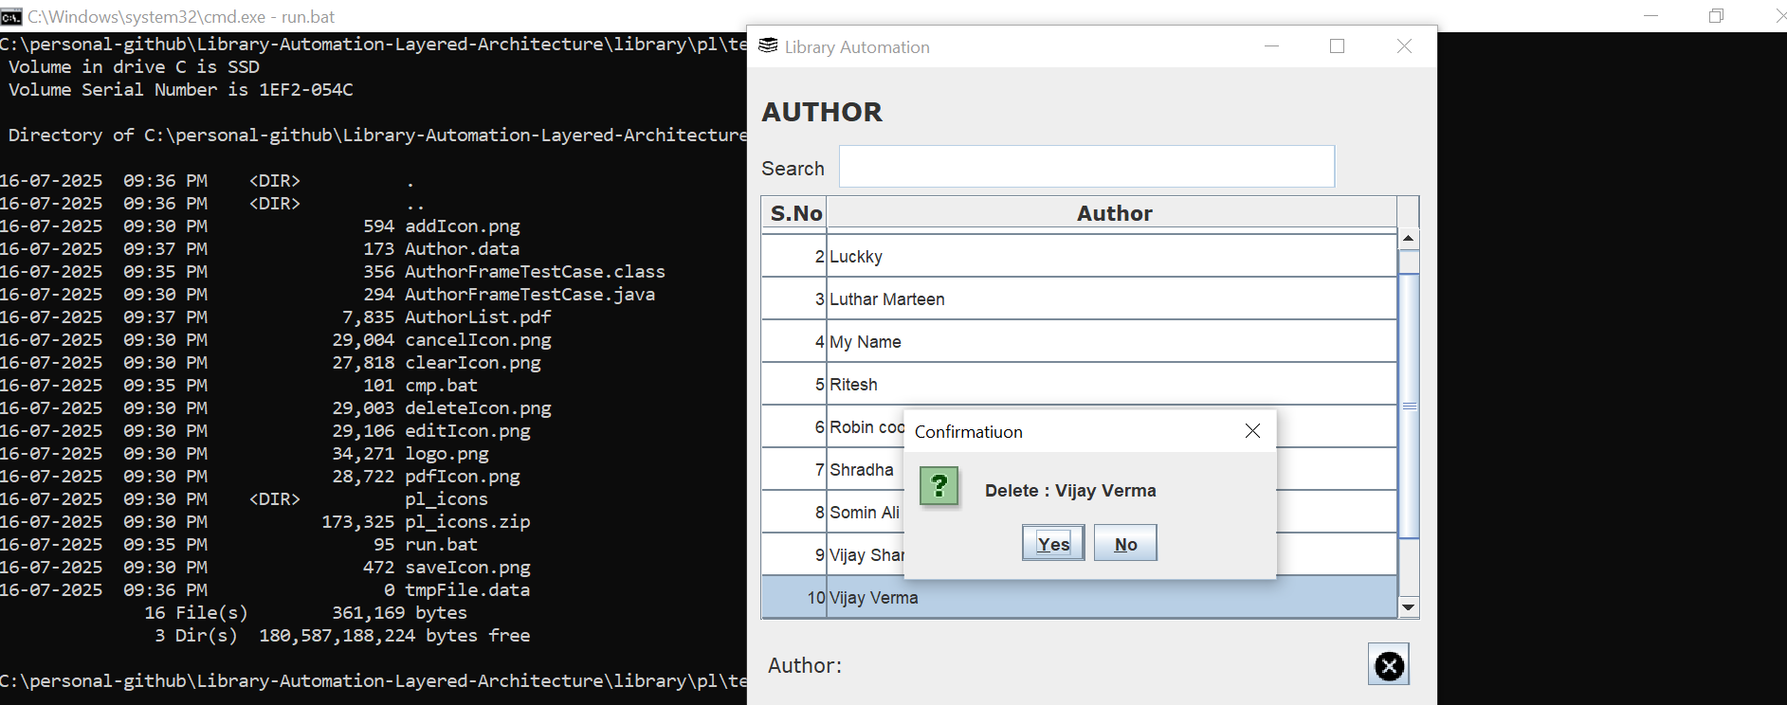Screen dimensions: 1787x705
Task: Click the table scrollbar down arrow
Action: (1409, 607)
